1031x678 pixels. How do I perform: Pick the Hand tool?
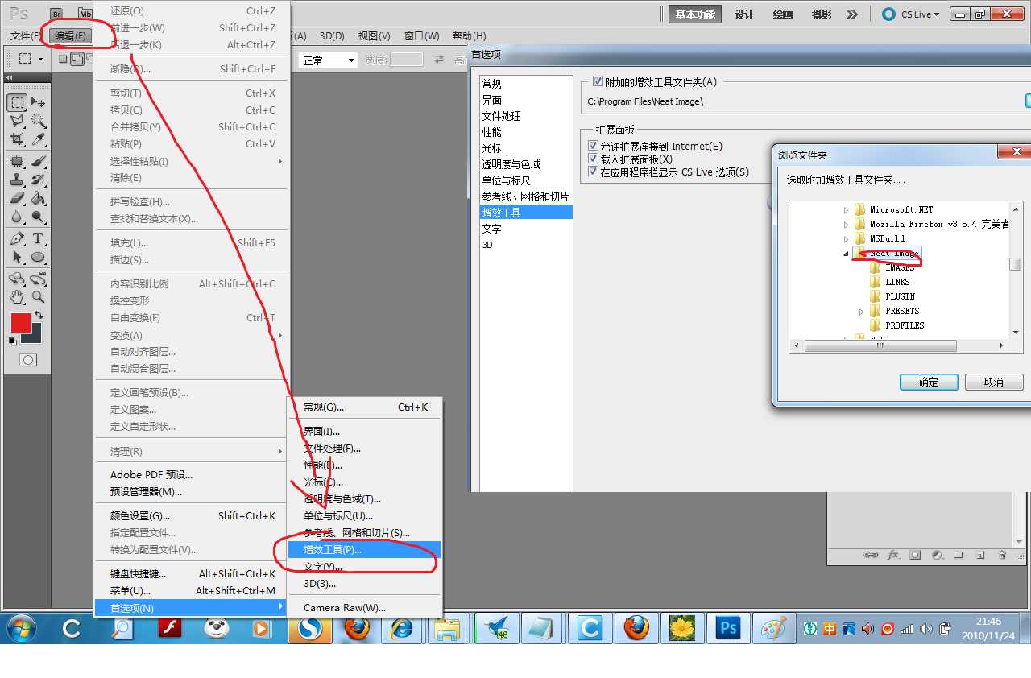tap(17, 297)
